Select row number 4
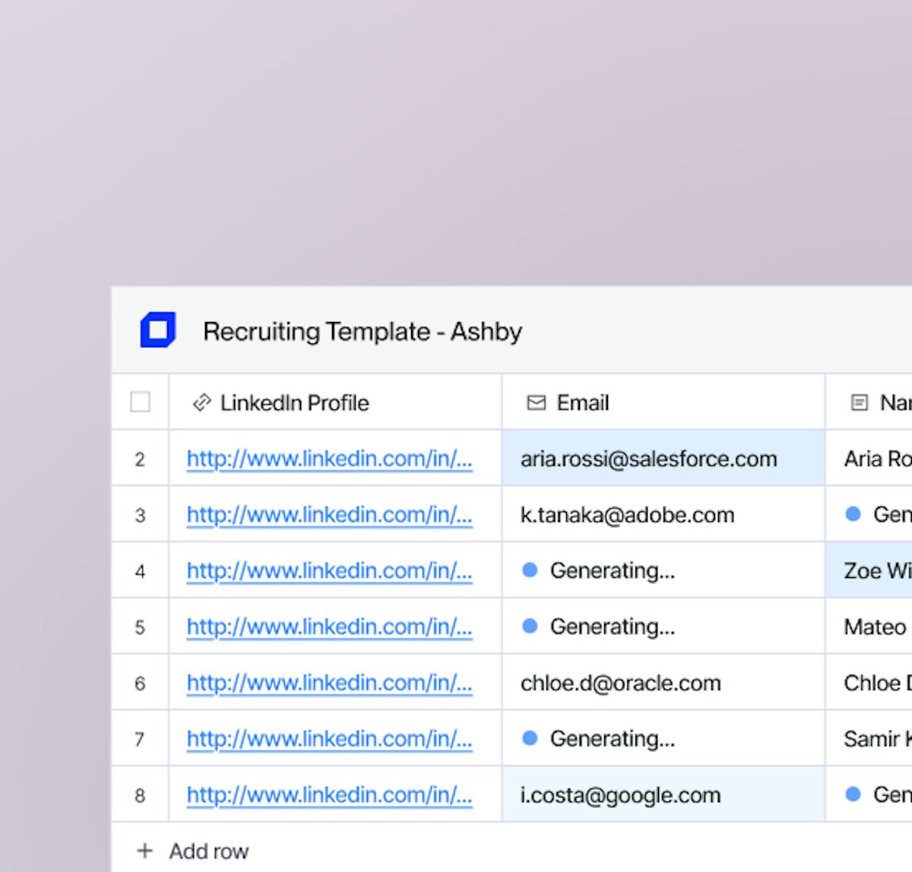 140,571
